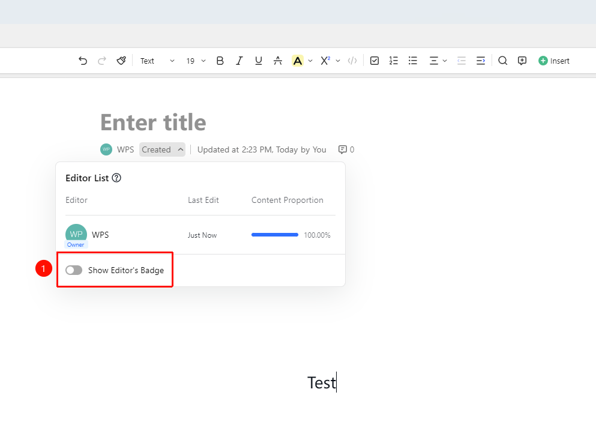Open the Search magnifier tool
The height and width of the screenshot is (443, 596).
tap(503, 61)
